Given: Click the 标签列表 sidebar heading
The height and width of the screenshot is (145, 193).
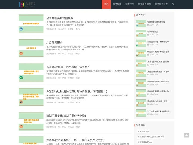Looking at the screenshot, I should click(x=140, y=125).
